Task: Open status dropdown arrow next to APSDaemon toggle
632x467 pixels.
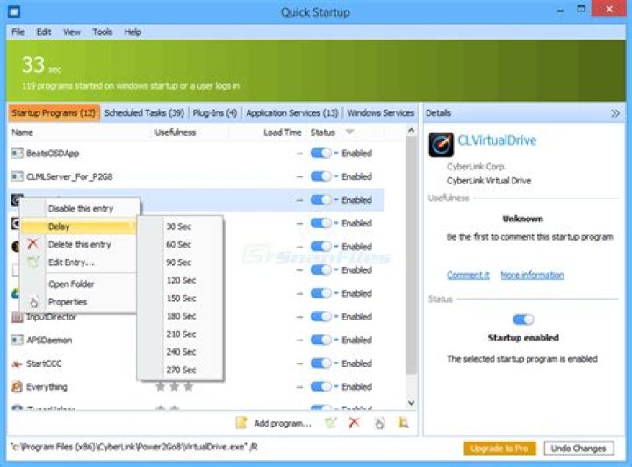Action: click(x=335, y=340)
